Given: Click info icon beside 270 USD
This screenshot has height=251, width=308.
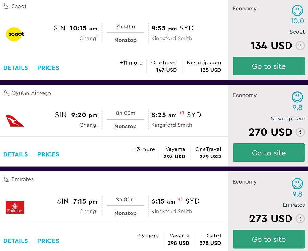Looking at the screenshot, I should pyautogui.click(x=300, y=133).
